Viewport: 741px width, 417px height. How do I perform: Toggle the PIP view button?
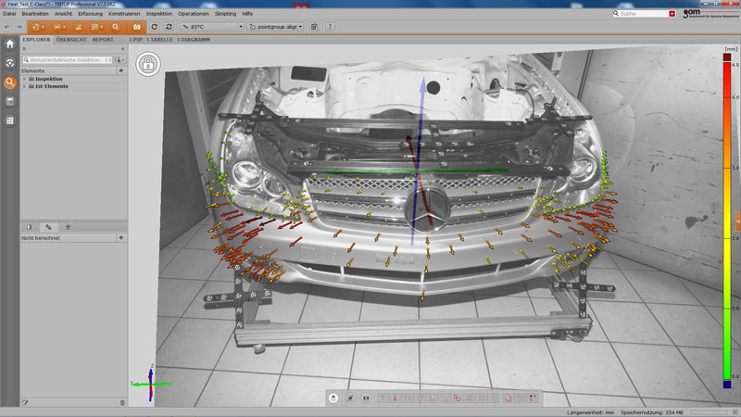135,41
